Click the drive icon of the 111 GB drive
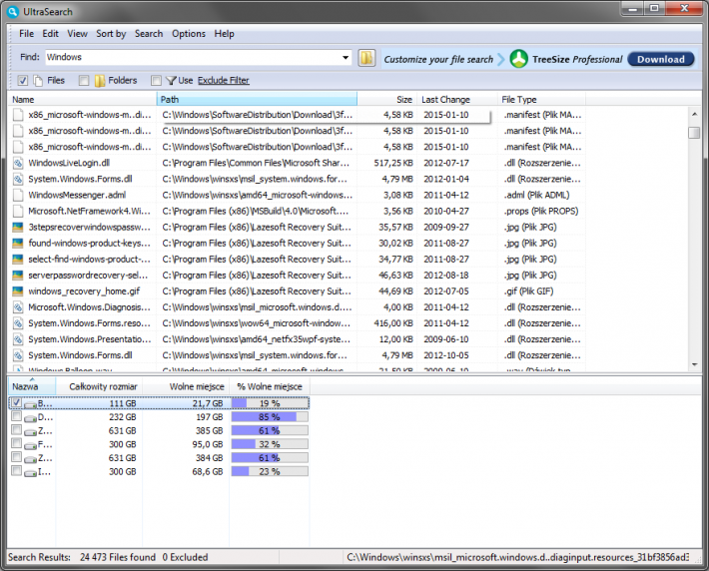 point(30,404)
